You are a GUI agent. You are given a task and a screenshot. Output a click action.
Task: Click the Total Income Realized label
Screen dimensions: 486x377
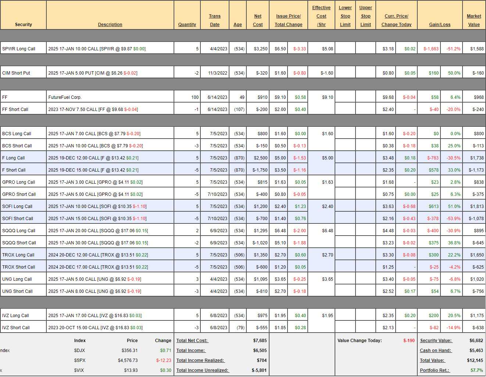coord(200,360)
